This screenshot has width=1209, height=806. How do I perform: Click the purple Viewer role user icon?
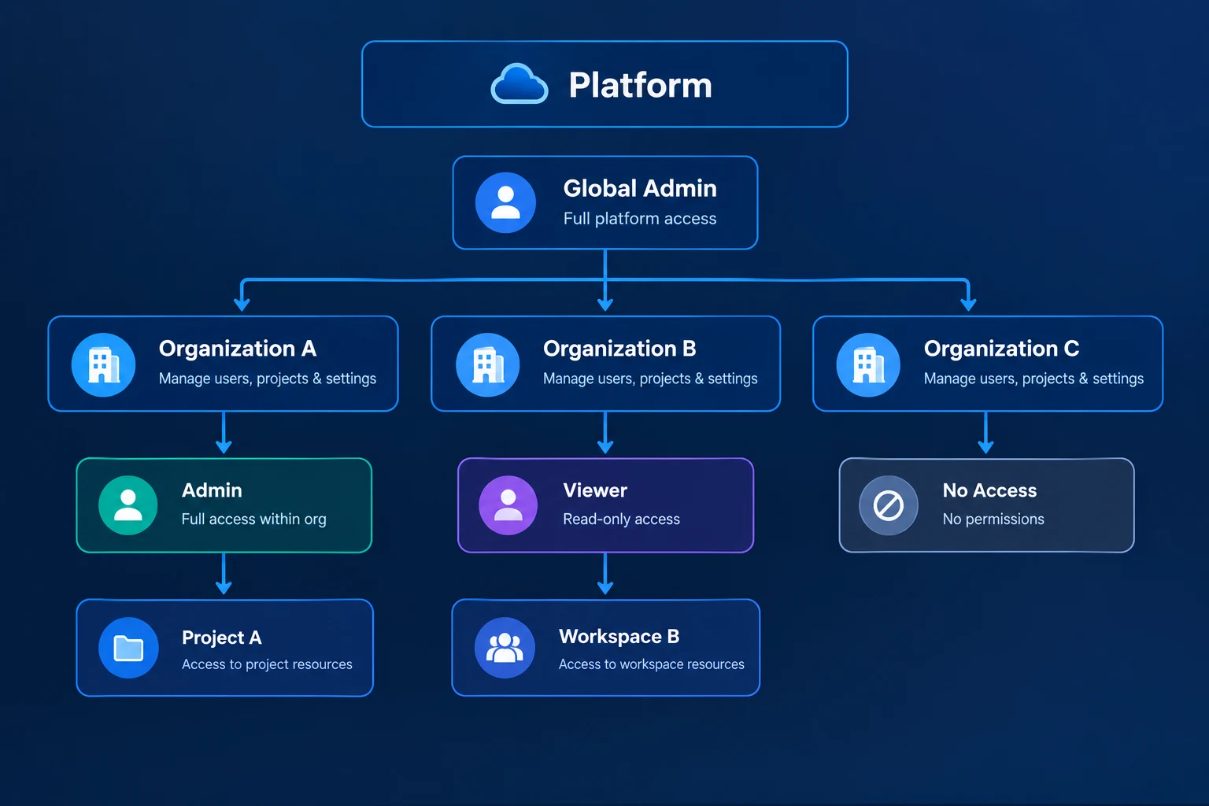[x=508, y=505]
